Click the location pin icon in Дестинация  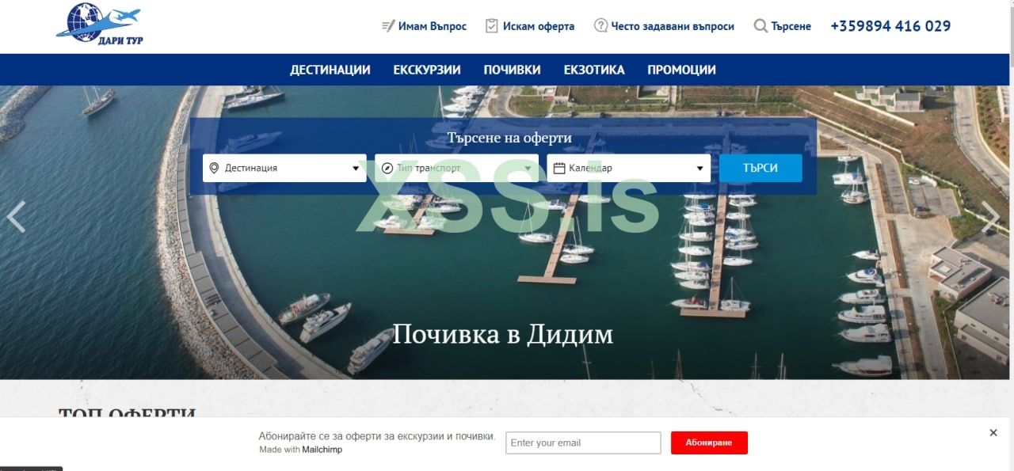click(214, 168)
